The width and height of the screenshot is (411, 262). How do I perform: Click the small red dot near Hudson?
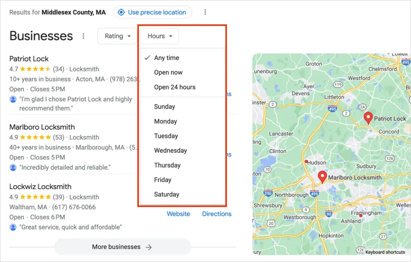[306, 161]
